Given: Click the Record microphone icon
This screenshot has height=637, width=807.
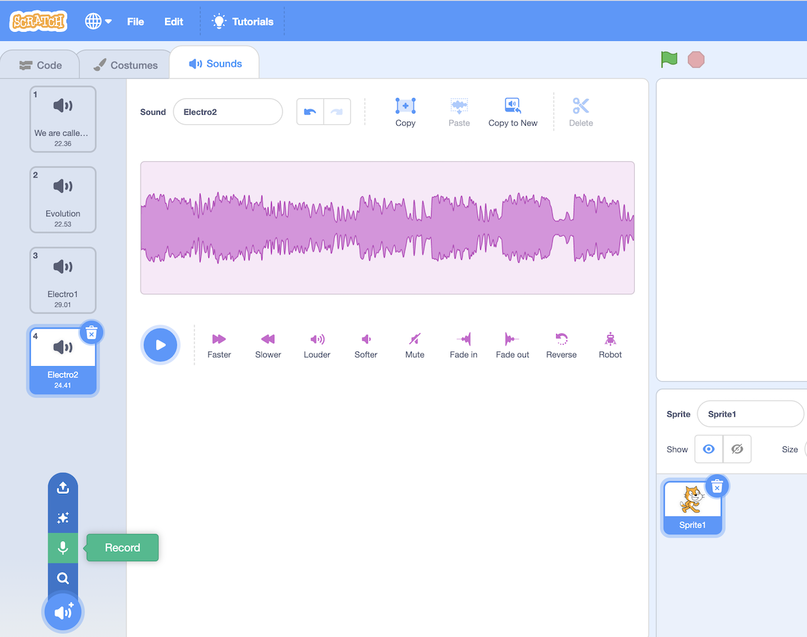Looking at the screenshot, I should coord(63,548).
